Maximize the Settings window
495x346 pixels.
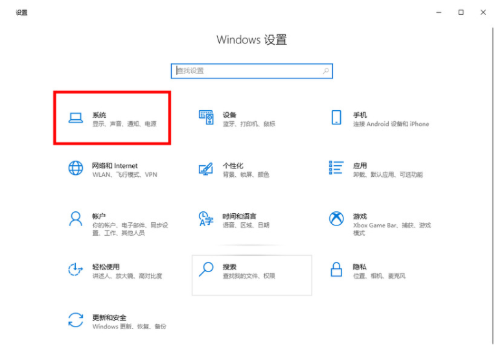point(461,12)
